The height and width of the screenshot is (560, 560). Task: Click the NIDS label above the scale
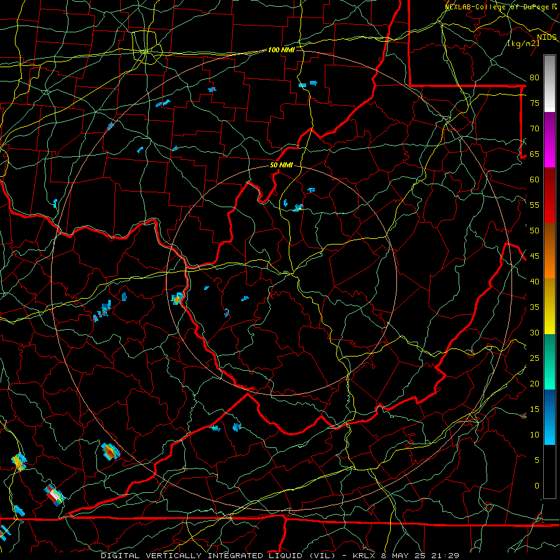547,37
